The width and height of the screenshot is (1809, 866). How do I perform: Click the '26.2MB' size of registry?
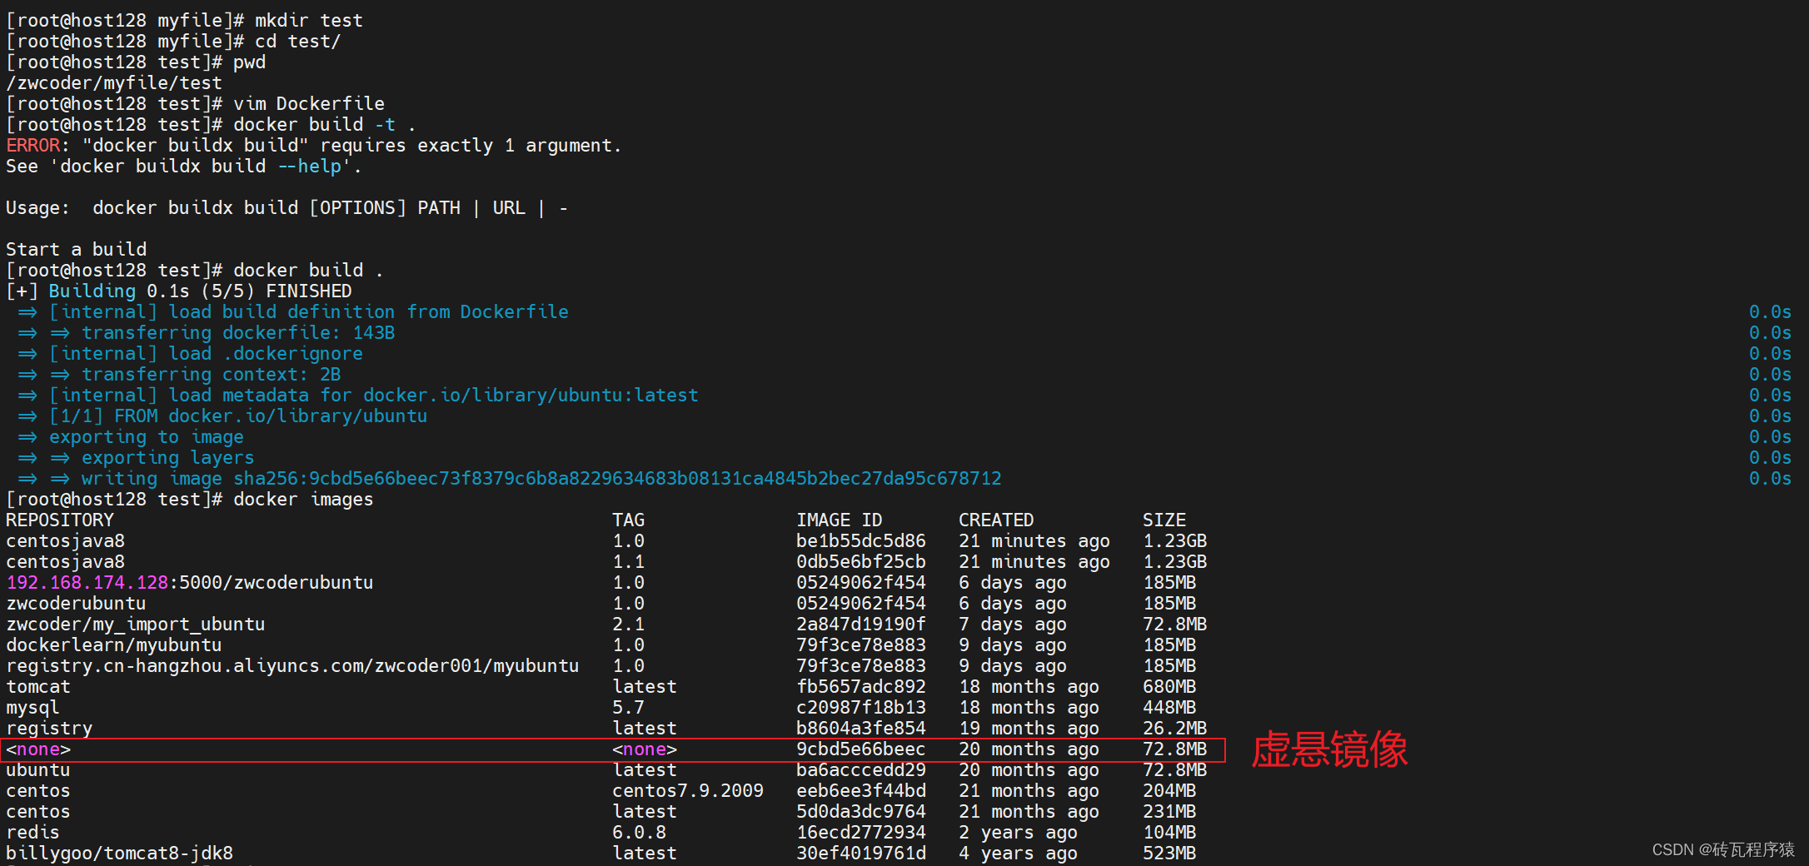click(1175, 728)
